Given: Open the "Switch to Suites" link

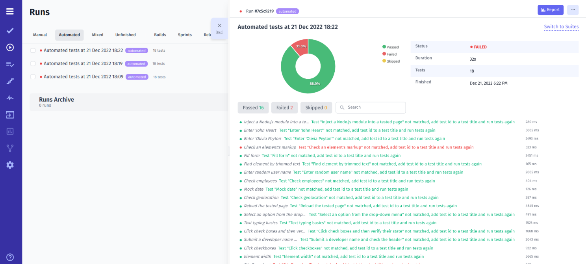Looking at the screenshot, I should tap(561, 26).
